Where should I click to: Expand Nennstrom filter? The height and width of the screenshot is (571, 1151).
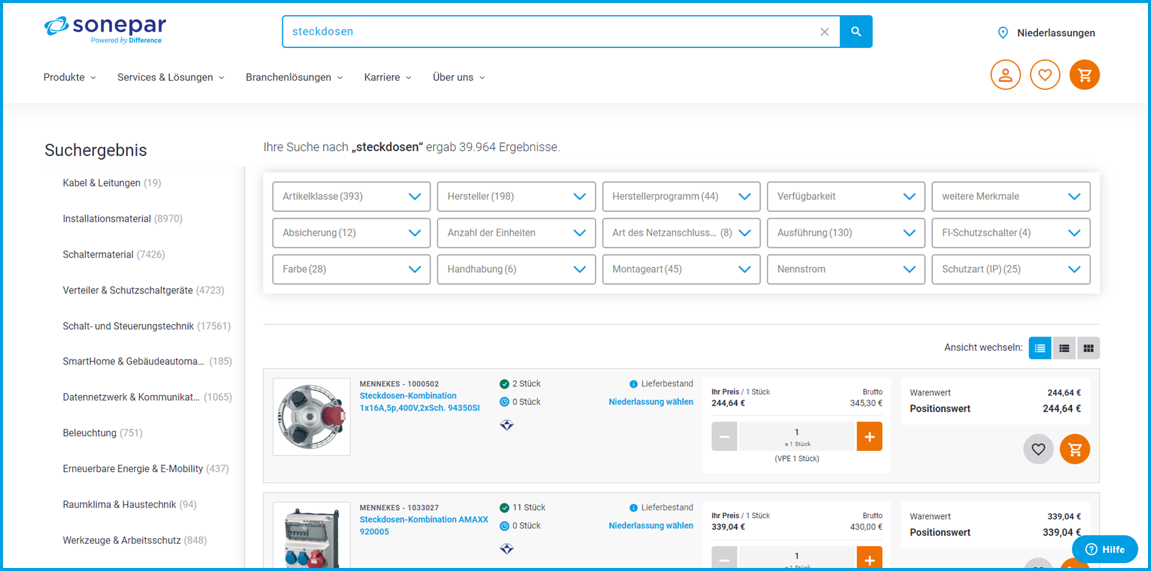pyautogui.click(x=846, y=269)
